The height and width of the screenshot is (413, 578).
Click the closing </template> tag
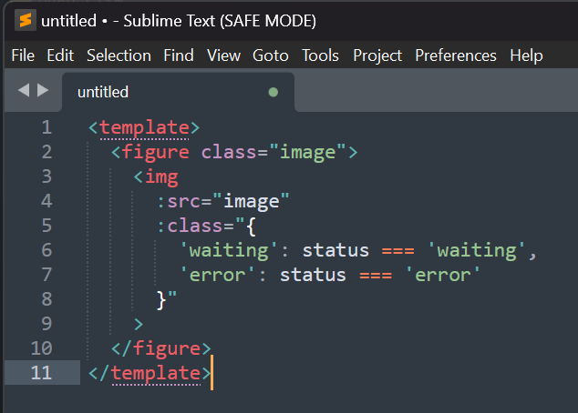click(150, 373)
